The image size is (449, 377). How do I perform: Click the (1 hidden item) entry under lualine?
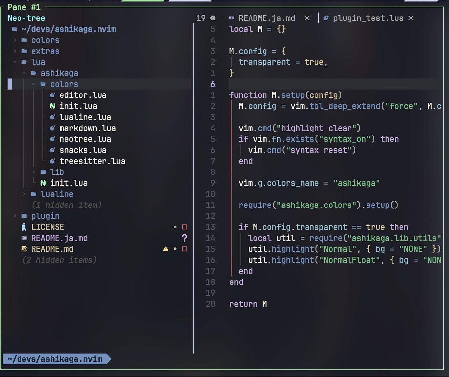click(x=66, y=205)
